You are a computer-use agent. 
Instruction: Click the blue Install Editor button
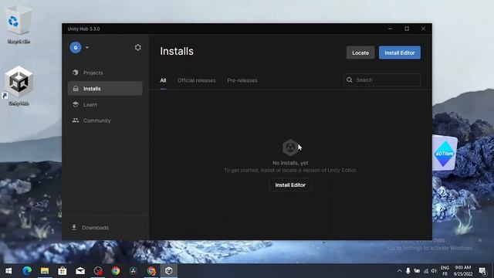pos(400,53)
